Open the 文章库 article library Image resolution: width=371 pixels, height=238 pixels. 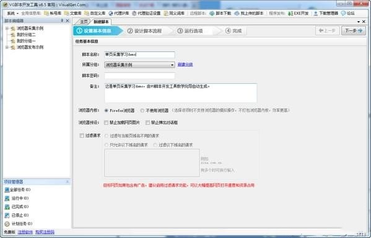pyautogui.click(x=73, y=14)
